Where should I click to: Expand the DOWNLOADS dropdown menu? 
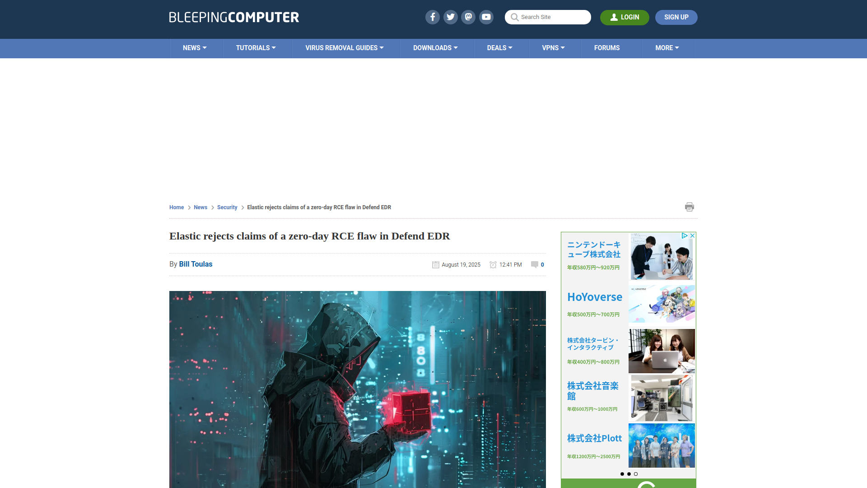pyautogui.click(x=435, y=48)
